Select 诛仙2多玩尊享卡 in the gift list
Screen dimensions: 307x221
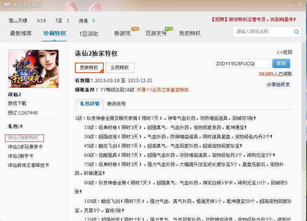25,147
